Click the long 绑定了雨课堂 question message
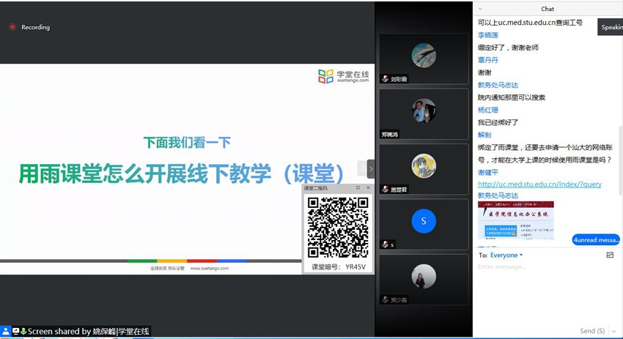 click(x=545, y=154)
